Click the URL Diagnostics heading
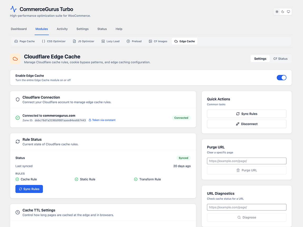The image size is (303, 227). point(221,194)
